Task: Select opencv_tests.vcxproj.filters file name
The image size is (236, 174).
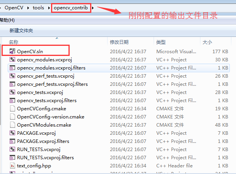Action: point(47,101)
